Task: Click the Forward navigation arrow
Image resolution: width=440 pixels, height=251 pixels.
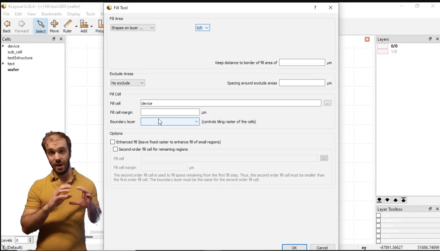Action: 21,26
